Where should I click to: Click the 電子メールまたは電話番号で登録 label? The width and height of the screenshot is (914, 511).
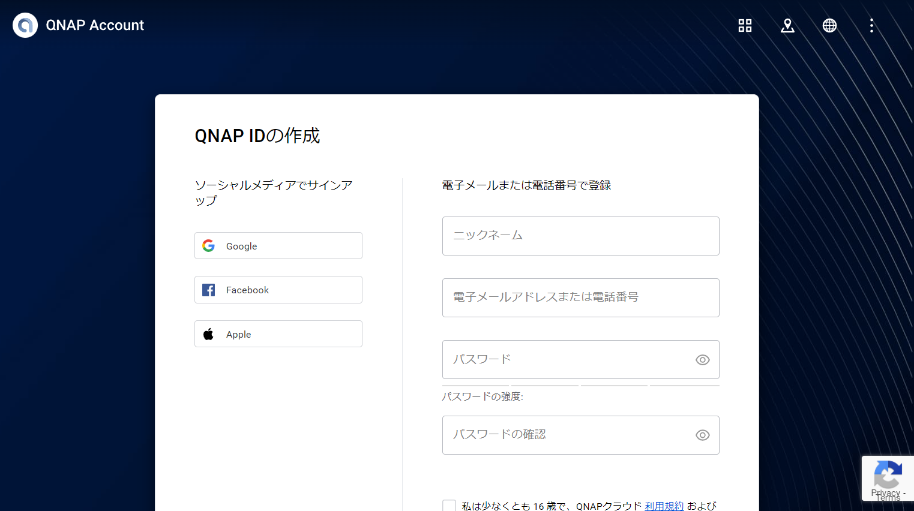526,185
